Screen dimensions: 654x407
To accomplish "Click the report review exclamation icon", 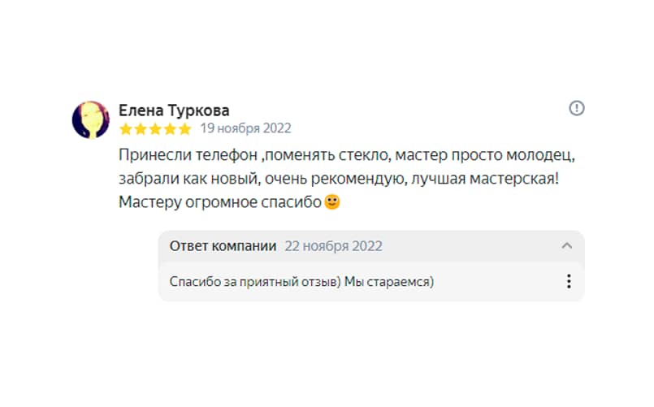I will 577,108.
